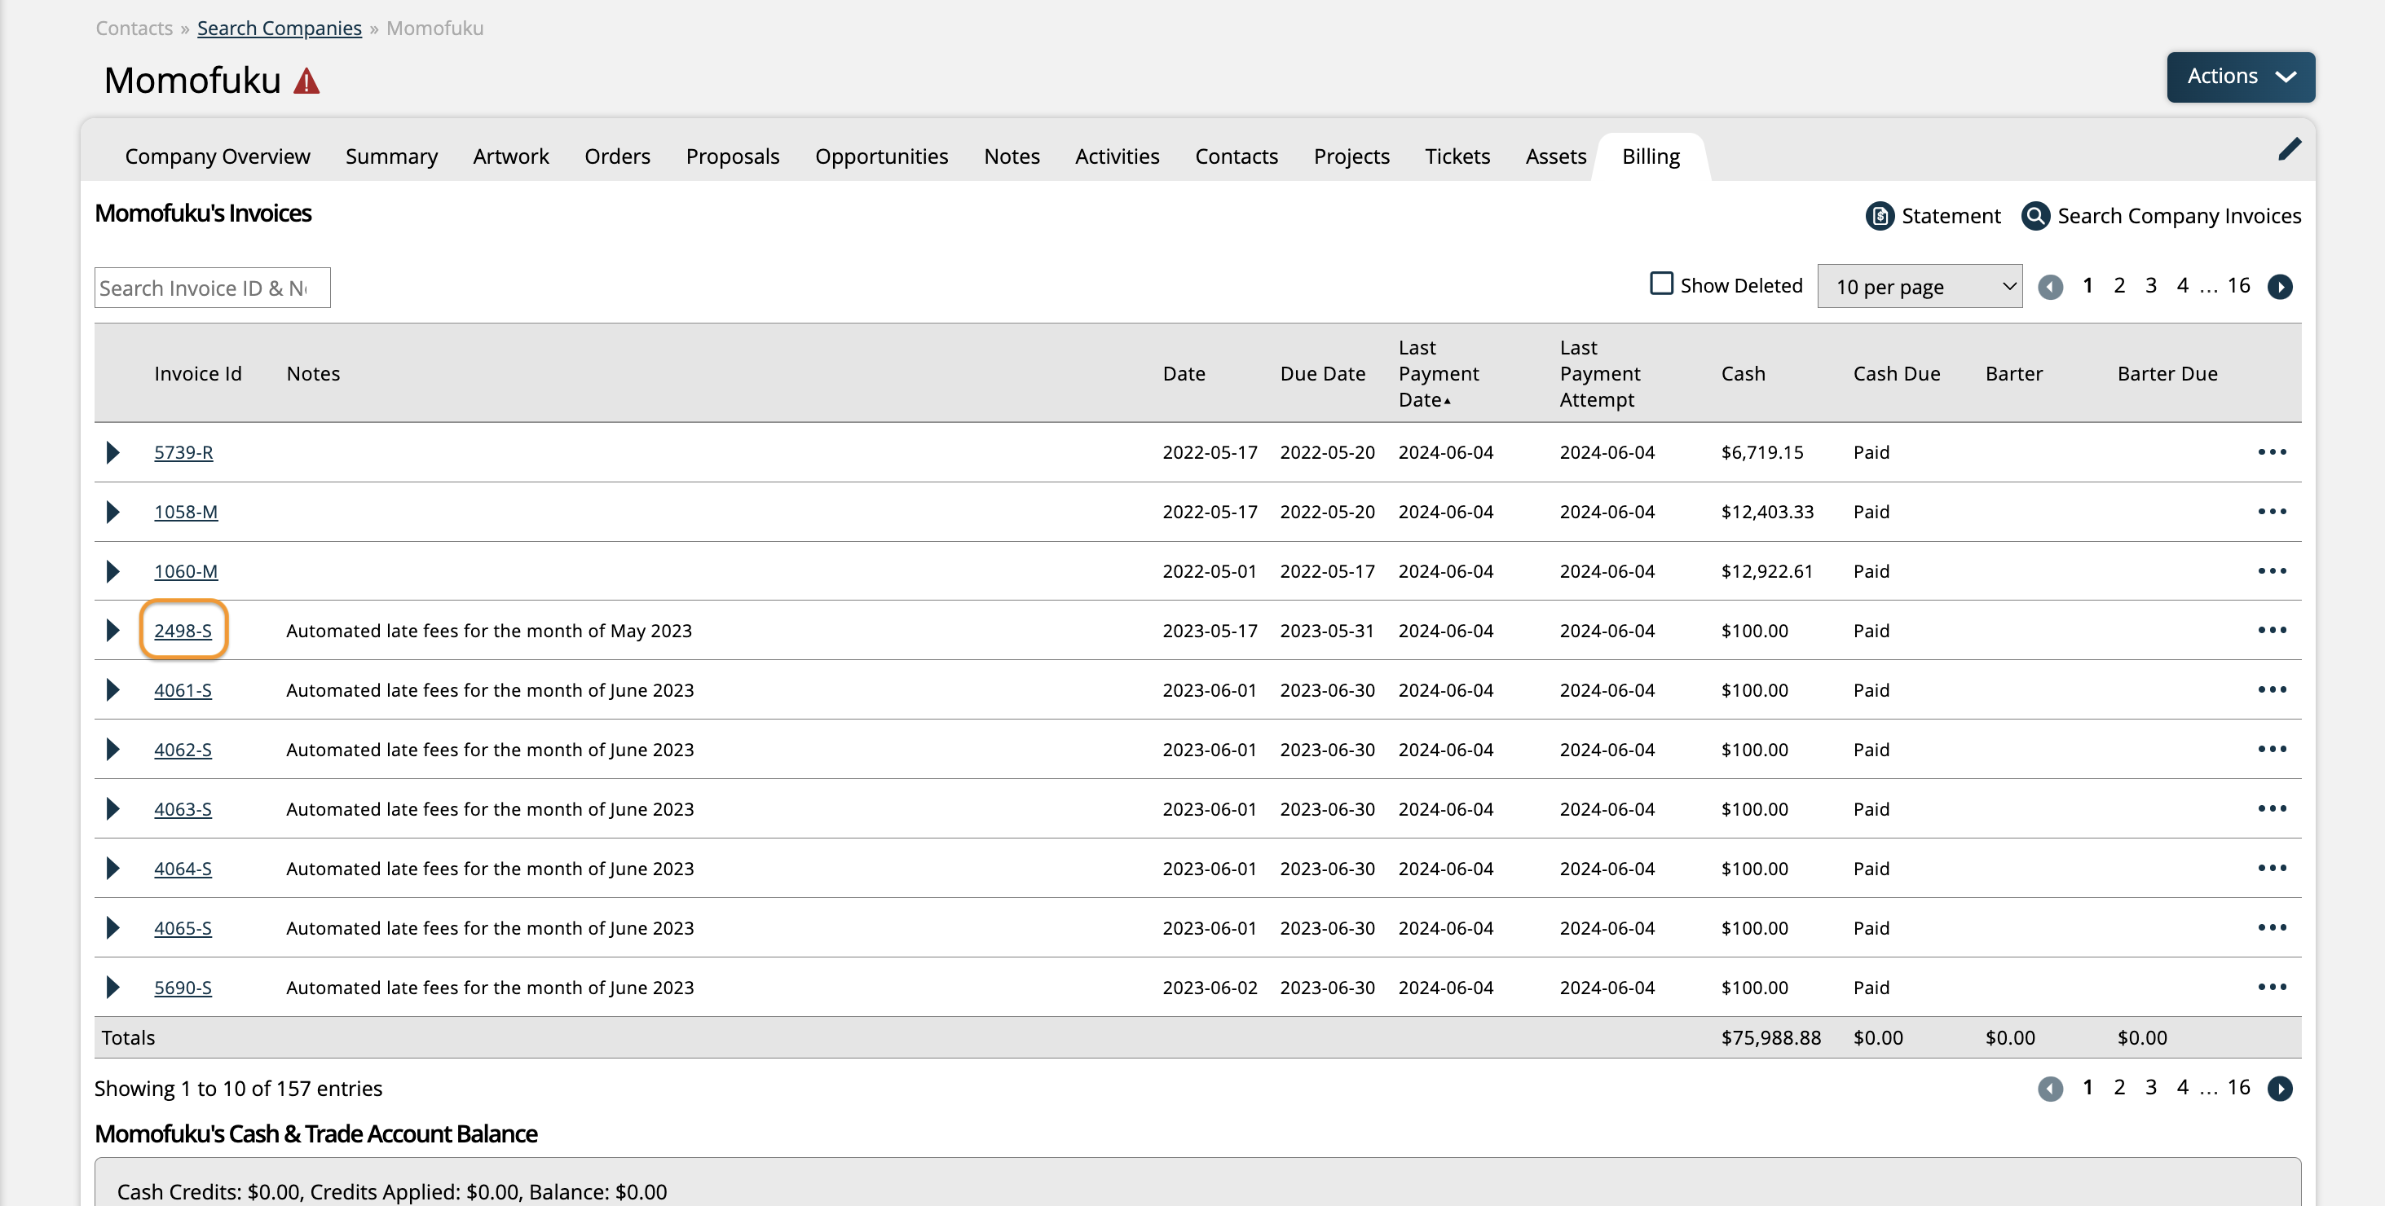Go to the Opportunities tab

tap(881, 156)
